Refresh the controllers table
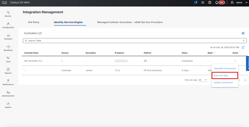The image size is (249, 127). 243,47
